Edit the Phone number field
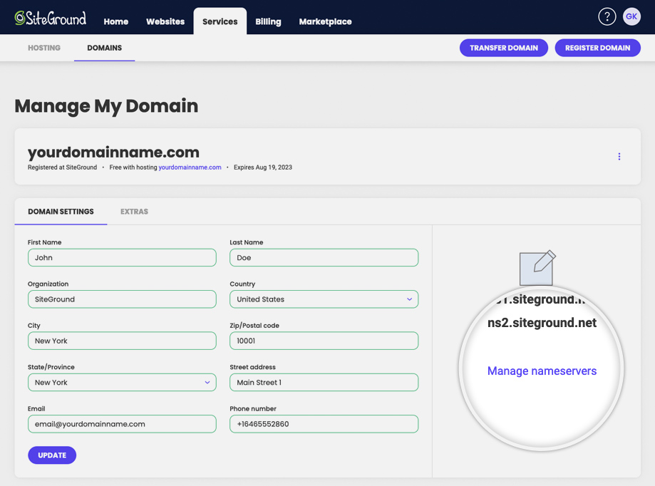655x486 pixels. 324,424
